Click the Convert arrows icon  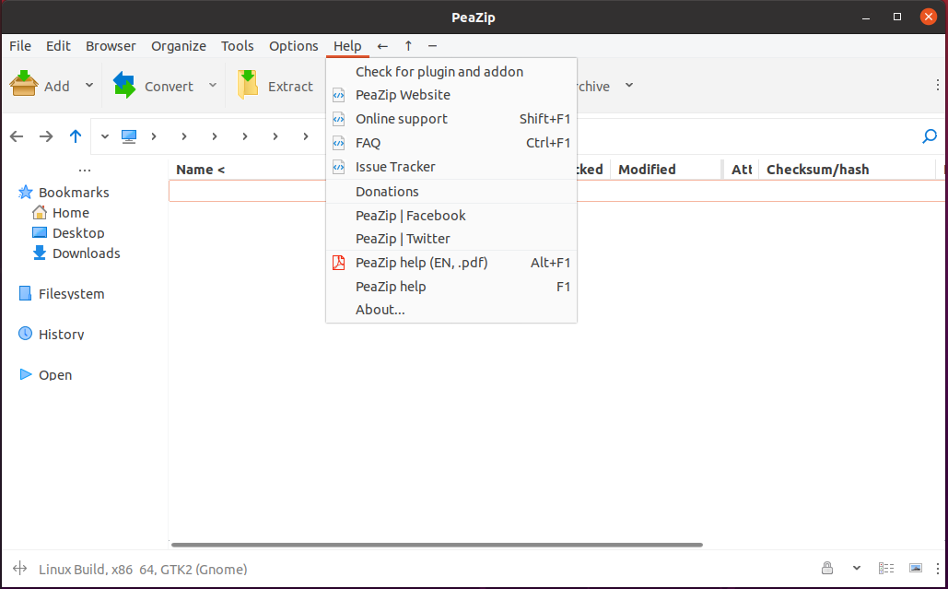click(124, 85)
